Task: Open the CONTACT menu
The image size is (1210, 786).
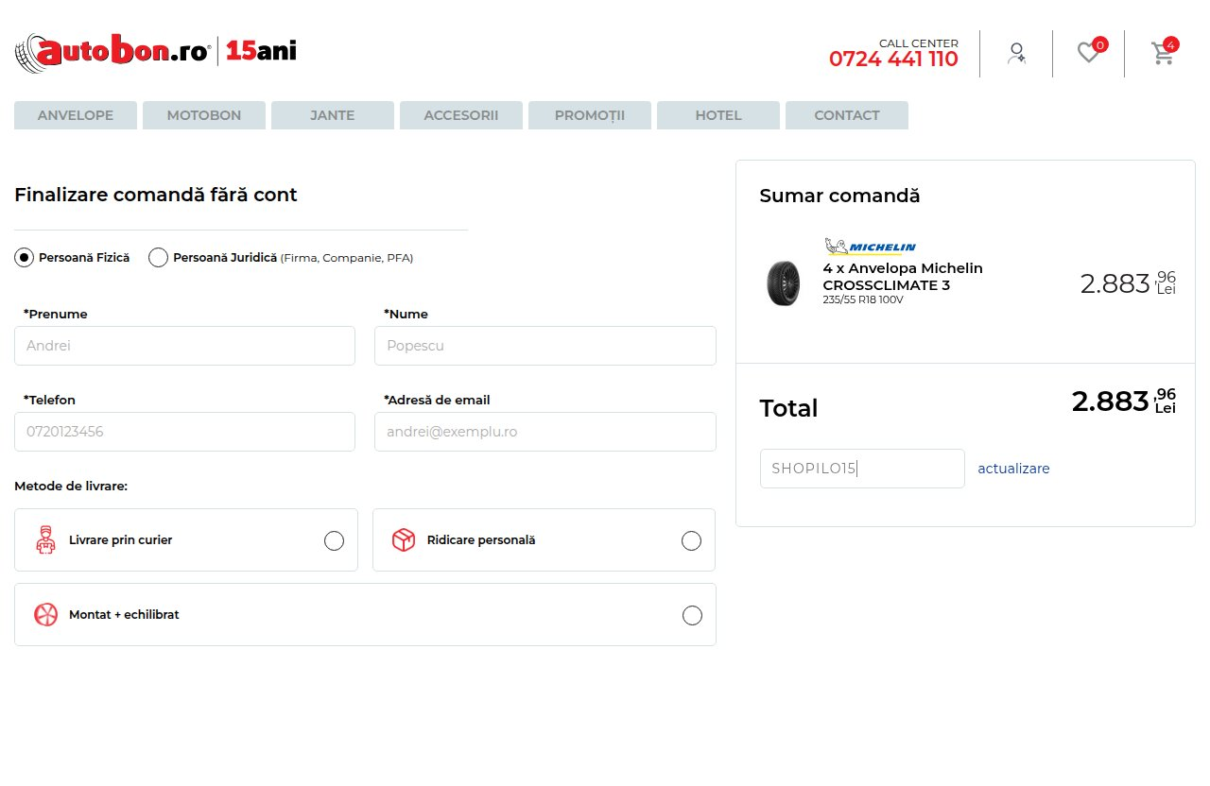Action: [x=847, y=115]
